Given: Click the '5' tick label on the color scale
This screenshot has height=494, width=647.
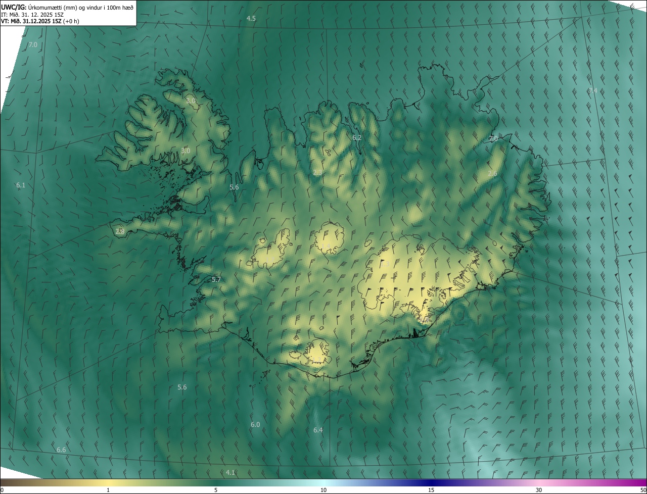Looking at the screenshot, I should tap(216, 490).
